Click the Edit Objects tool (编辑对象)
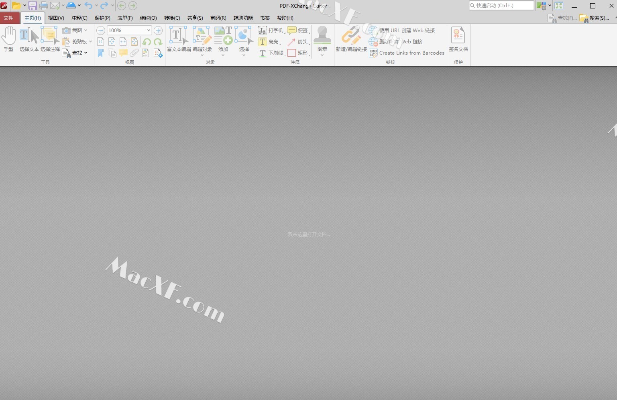The image size is (617, 400). coord(202,41)
